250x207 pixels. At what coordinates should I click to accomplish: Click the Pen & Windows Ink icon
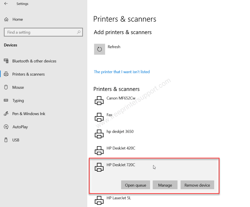[x=6, y=114]
